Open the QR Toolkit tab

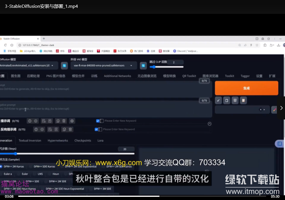189,76
